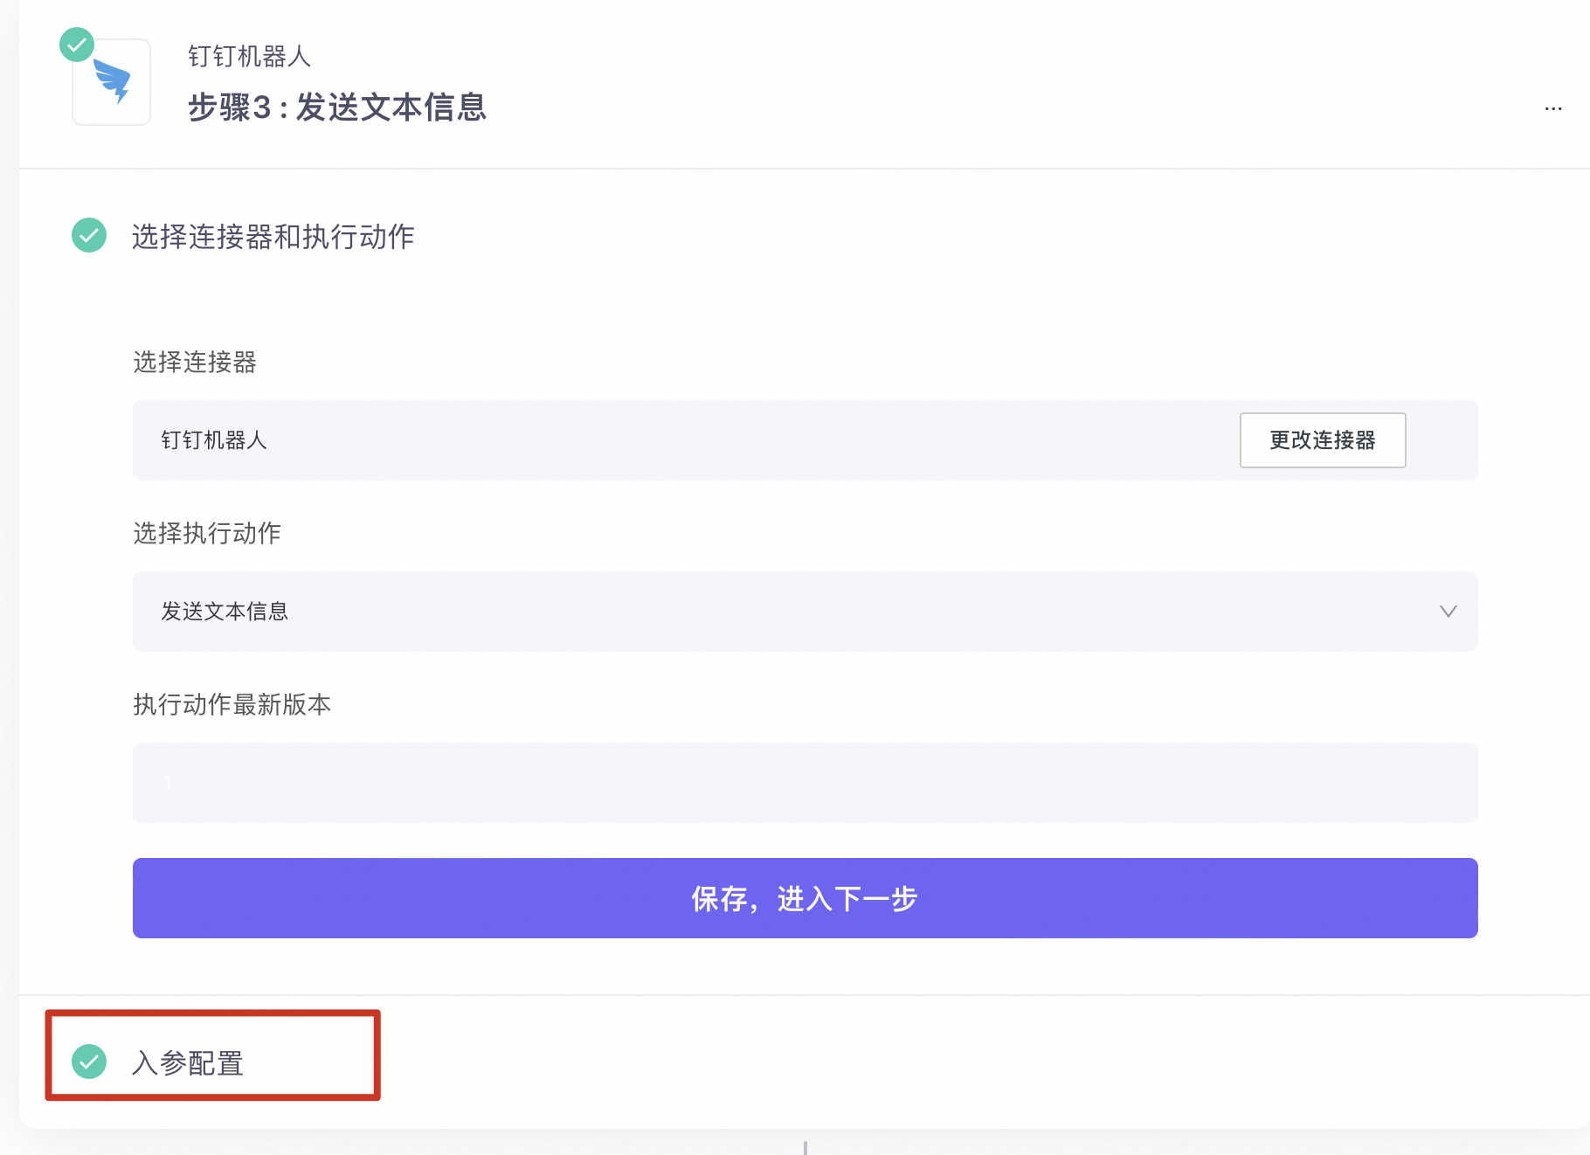The height and width of the screenshot is (1155, 1590).
Task: Click the 钉钉机器人 label above the step title
Action: [250, 56]
